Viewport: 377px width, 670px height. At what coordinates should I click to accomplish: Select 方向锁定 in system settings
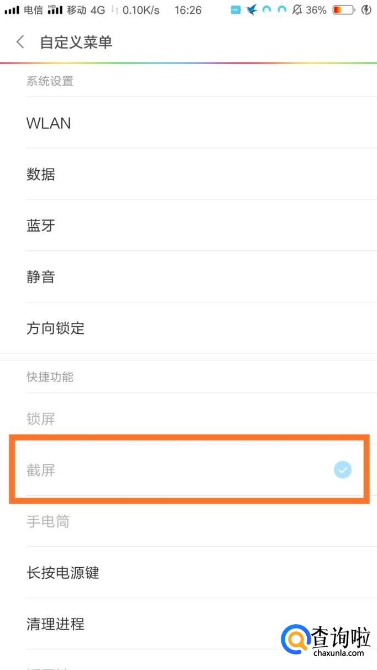(55, 328)
